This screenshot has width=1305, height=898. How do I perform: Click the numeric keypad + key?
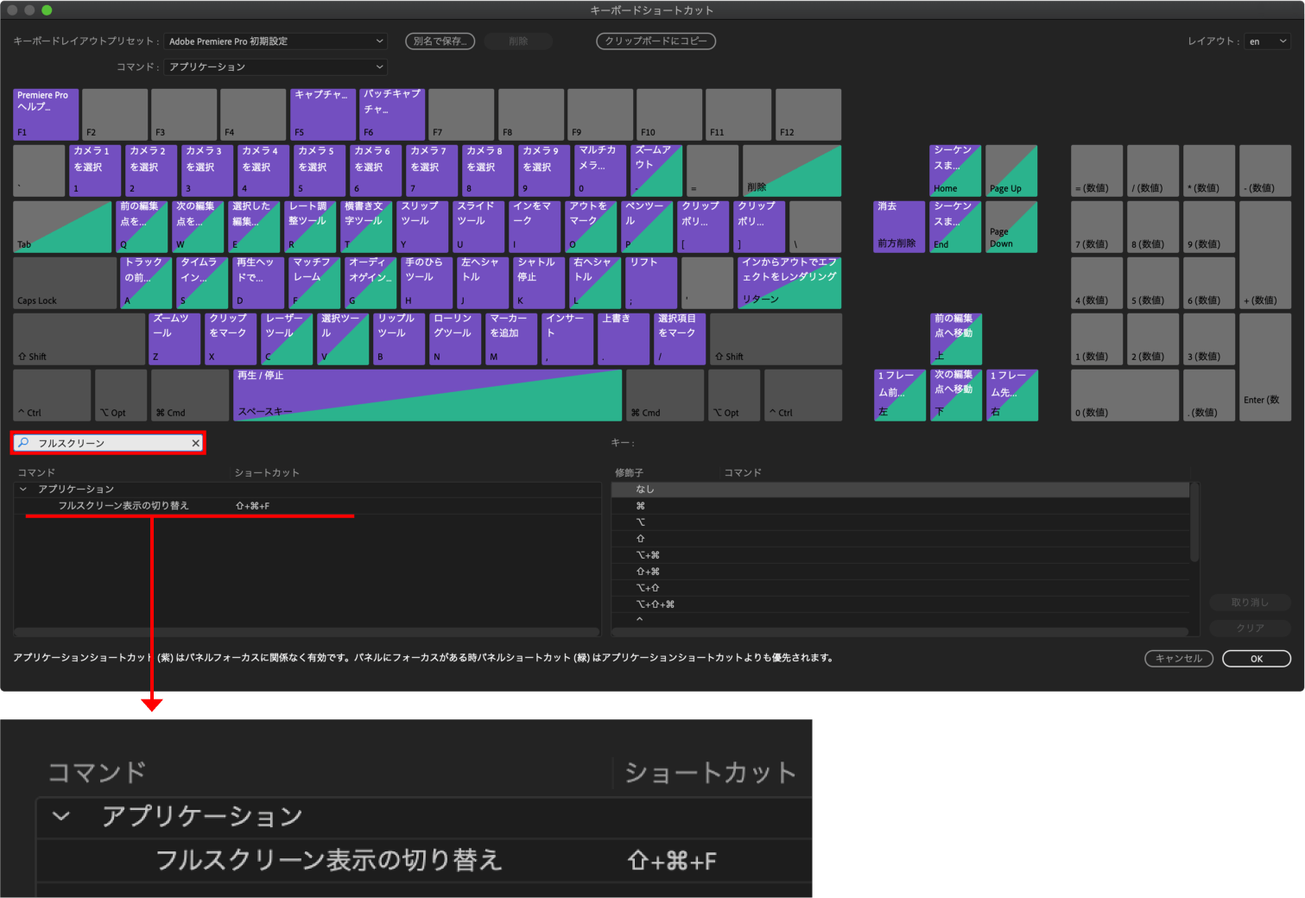click(1265, 255)
